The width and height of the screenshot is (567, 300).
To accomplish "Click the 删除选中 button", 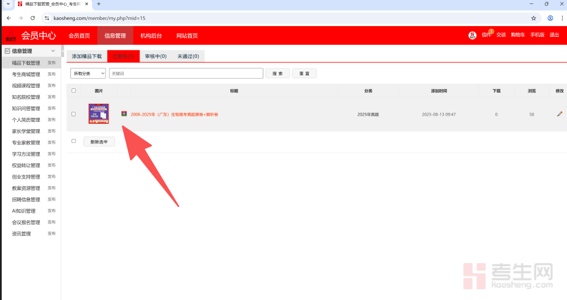I will (99, 142).
